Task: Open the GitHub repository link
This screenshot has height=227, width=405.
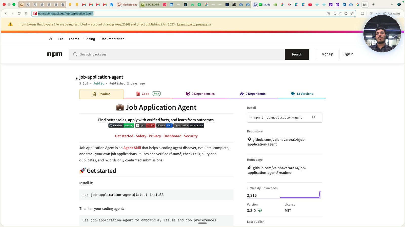Action: click(x=277, y=142)
